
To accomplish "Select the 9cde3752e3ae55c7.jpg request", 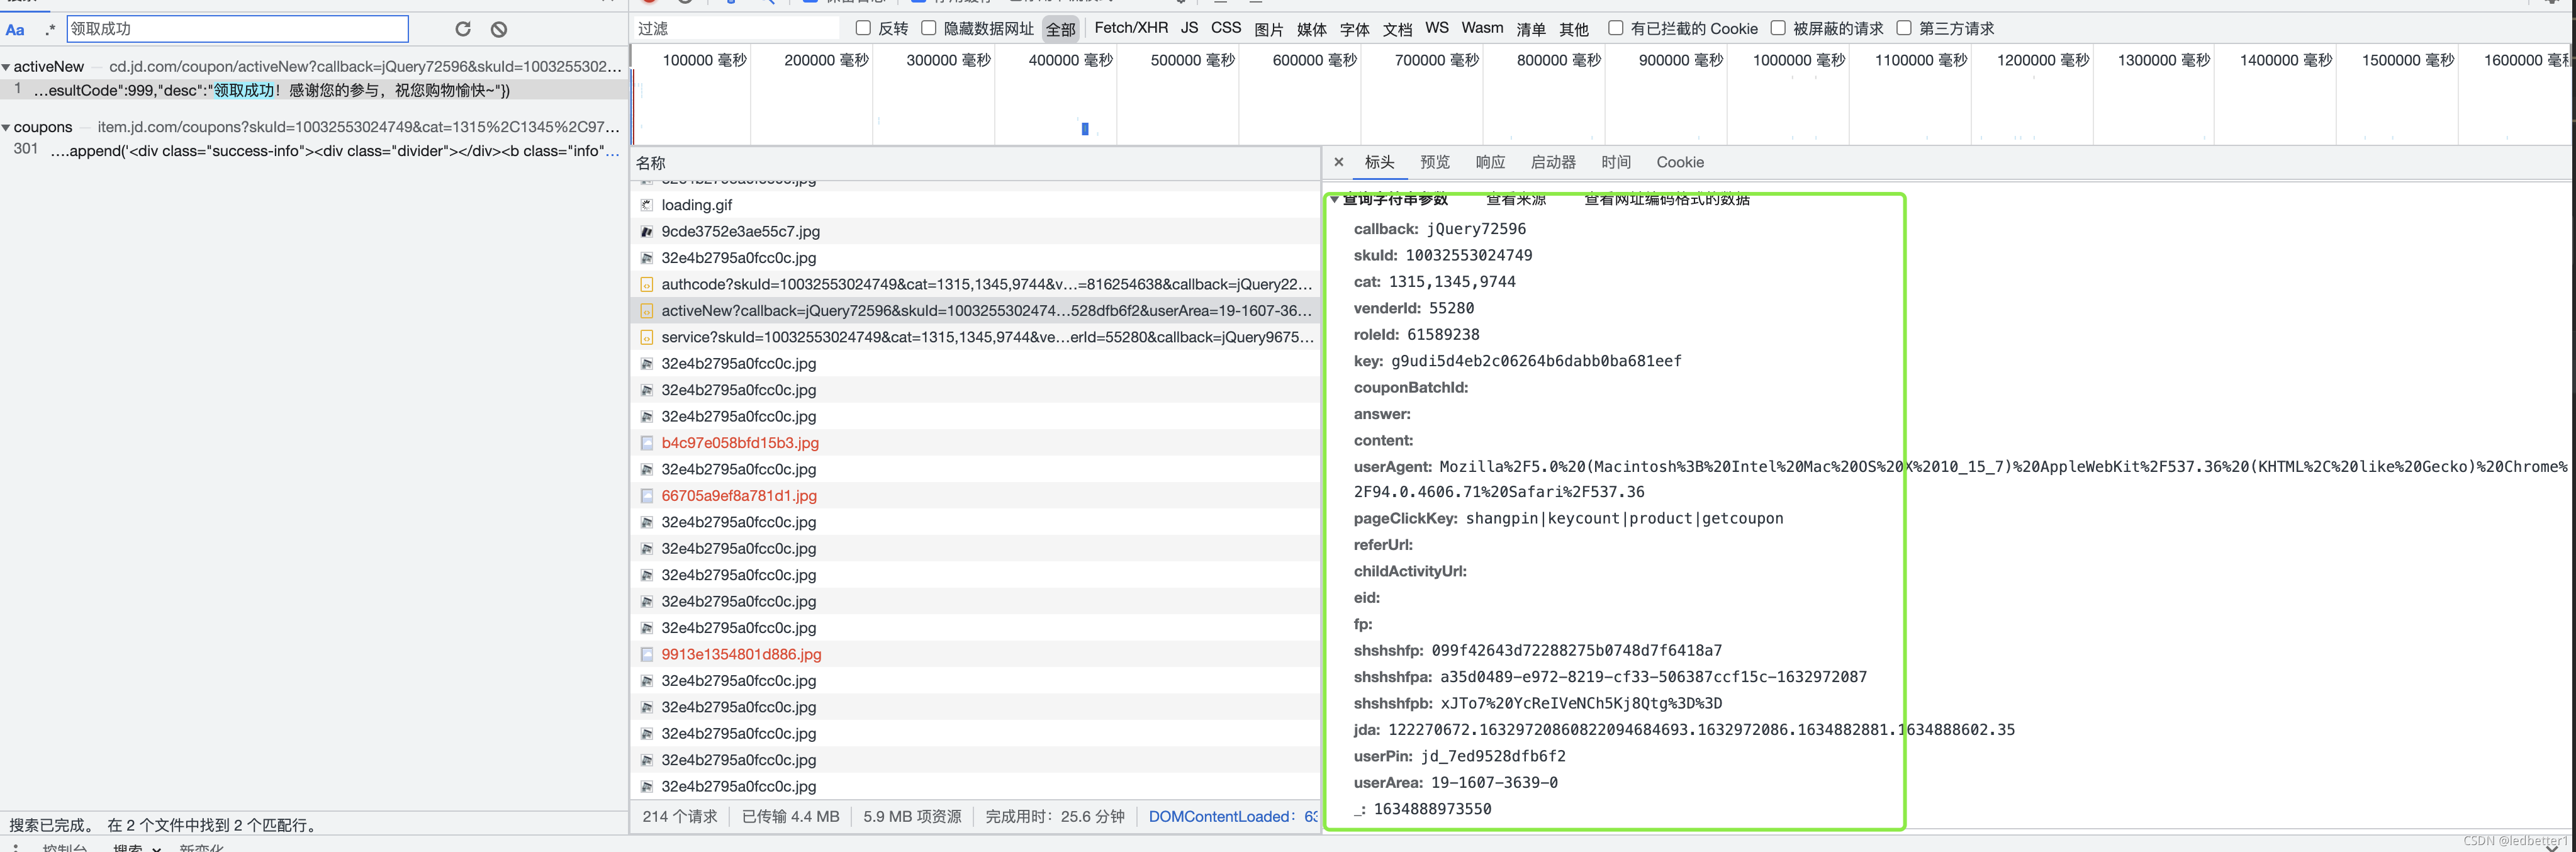I will [x=975, y=231].
